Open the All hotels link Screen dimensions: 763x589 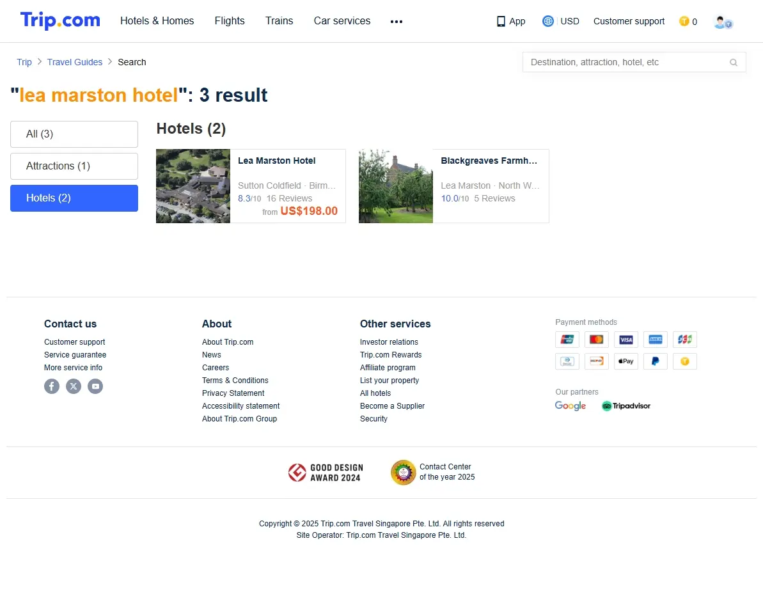375,393
